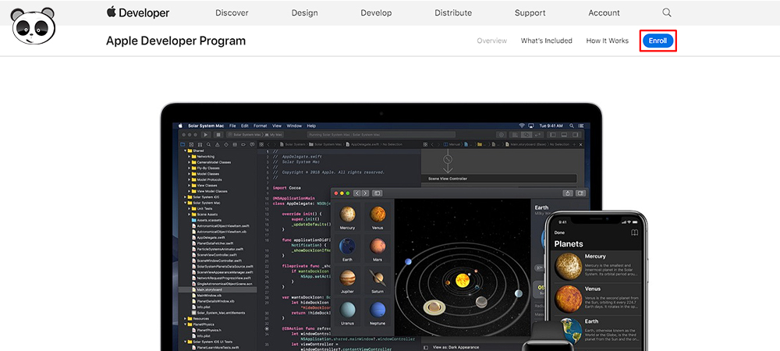The width and height of the screenshot is (780, 351).
Task: Open File menu in Xcode screenshot
Action: (232, 126)
